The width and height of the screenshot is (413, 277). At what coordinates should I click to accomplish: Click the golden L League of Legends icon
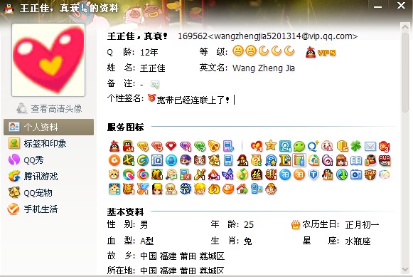pyautogui.click(x=285, y=160)
